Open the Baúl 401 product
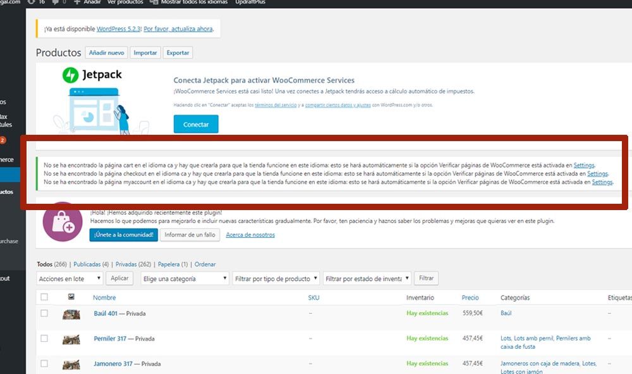 (106, 313)
